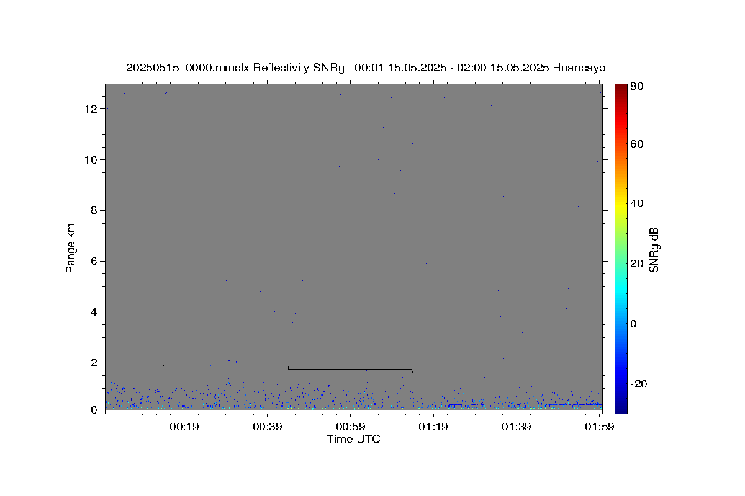Click the horizontal blue echo streak near 01:50
The width and height of the screenshot is (745, 496).
click(575, 405)
